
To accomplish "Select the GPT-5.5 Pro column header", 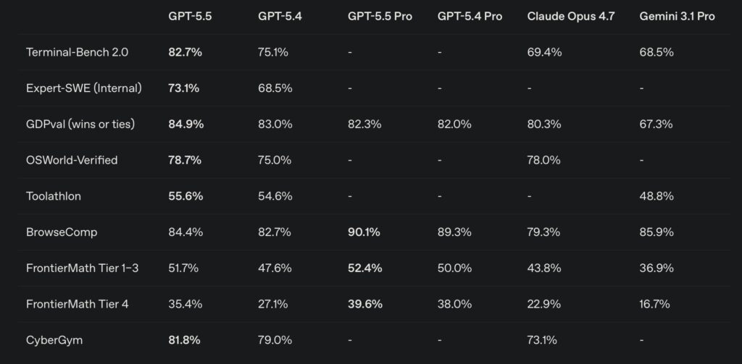I will (x=380, y=16).
